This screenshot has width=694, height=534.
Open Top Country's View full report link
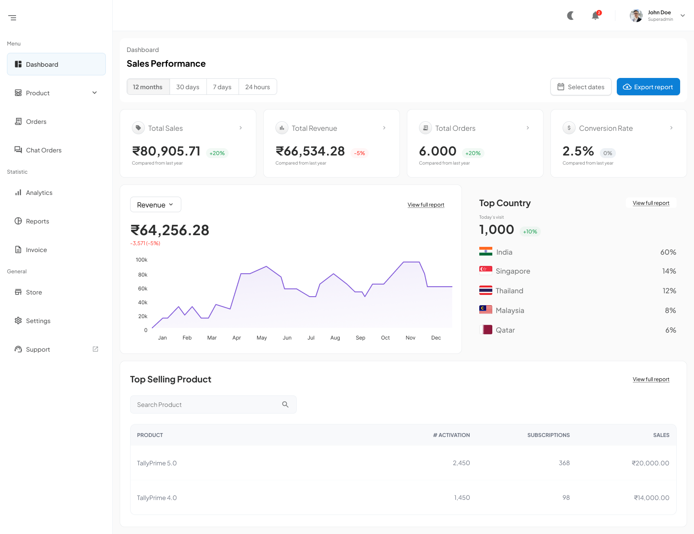pyautogui.click(x=651, y=203)
